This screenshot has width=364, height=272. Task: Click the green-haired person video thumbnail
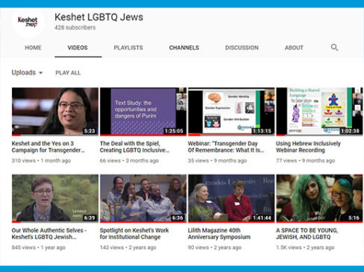[x=319, y=198]
